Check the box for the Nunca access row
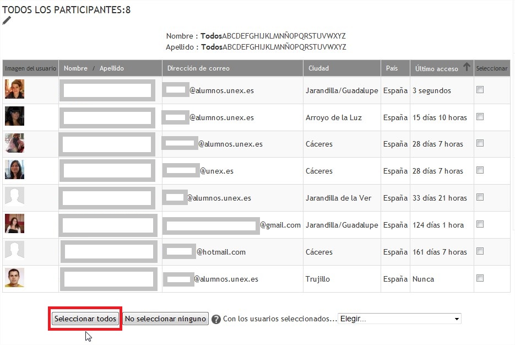515x345 pixels. click(480, 278)
